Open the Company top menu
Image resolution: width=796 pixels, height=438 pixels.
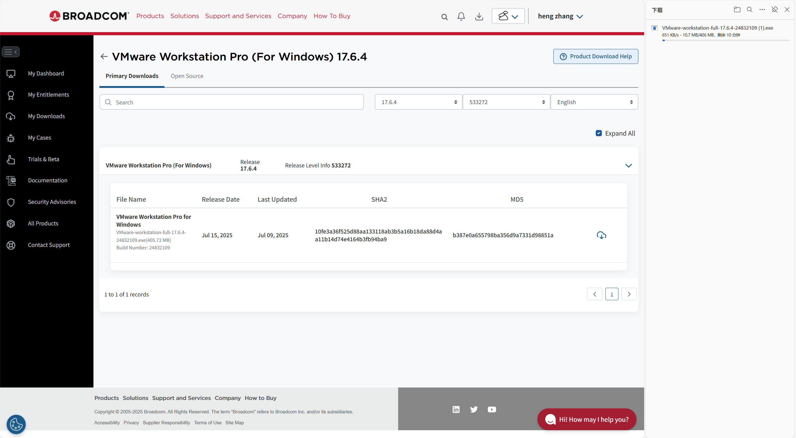coord(292,16)
